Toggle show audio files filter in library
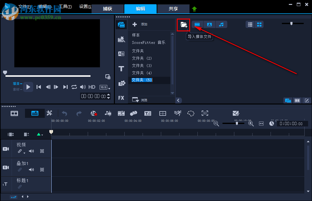 222,25
